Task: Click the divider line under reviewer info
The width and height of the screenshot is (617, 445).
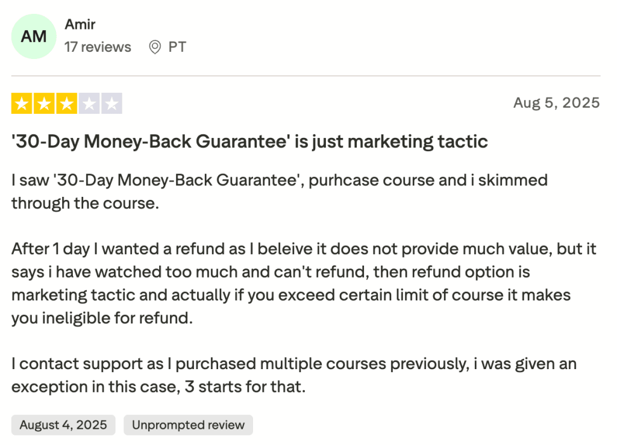Action: 306,75
